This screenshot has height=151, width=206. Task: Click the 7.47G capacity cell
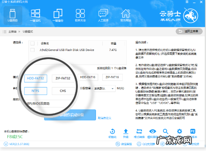(113, 50)
